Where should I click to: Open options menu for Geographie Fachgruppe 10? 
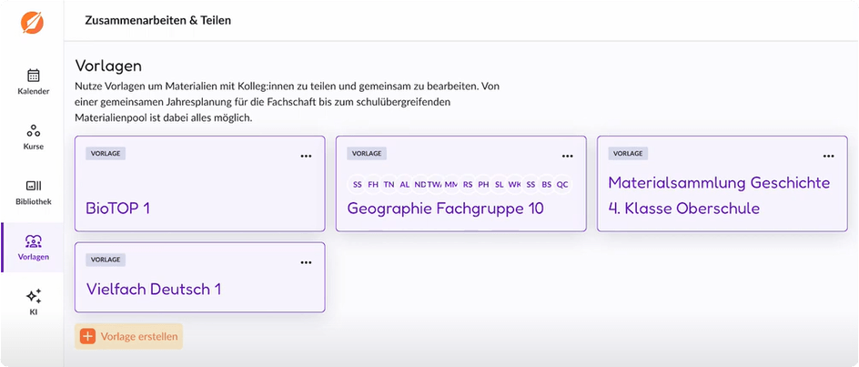tap(567, 156)
